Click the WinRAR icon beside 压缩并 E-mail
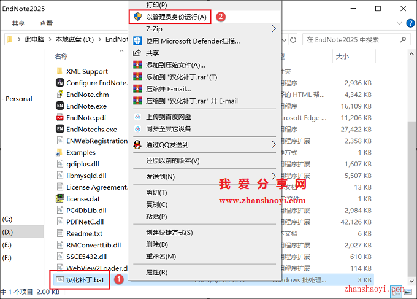The width and height of the screenshot is (417, 299). (x=137, y=88)
